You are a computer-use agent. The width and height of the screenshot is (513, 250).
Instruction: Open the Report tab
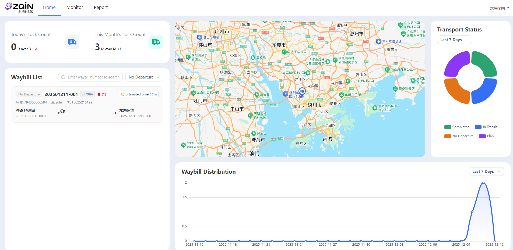coord(101,7)
